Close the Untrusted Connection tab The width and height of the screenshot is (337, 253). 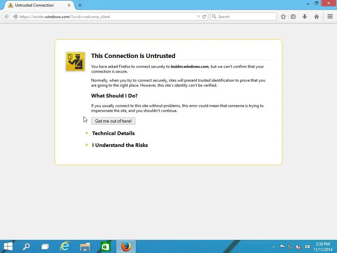click(x=69, y=5)
